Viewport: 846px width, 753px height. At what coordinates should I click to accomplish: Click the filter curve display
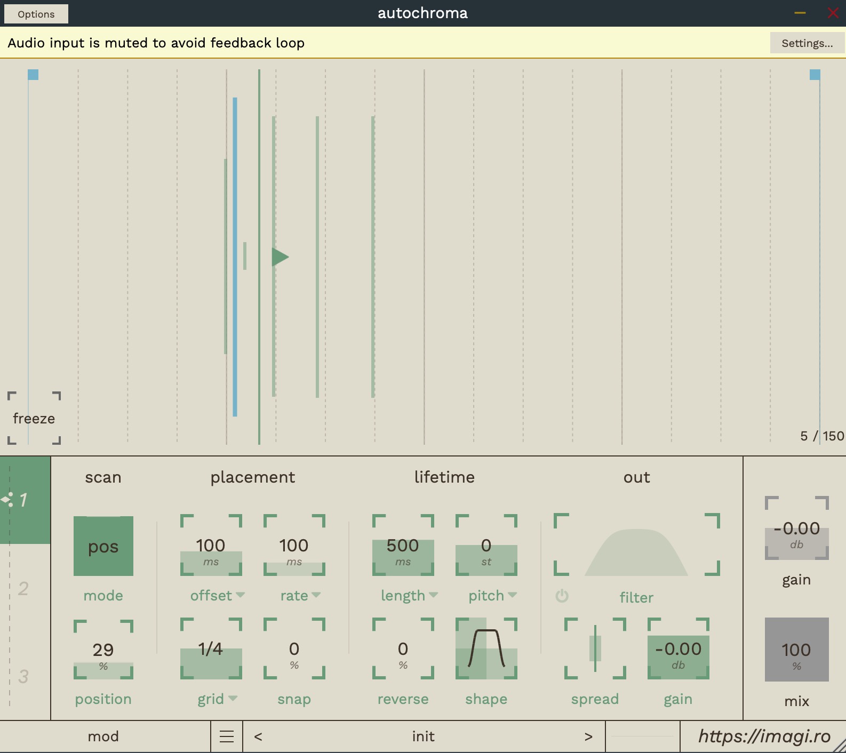click(x=637, y=545)
